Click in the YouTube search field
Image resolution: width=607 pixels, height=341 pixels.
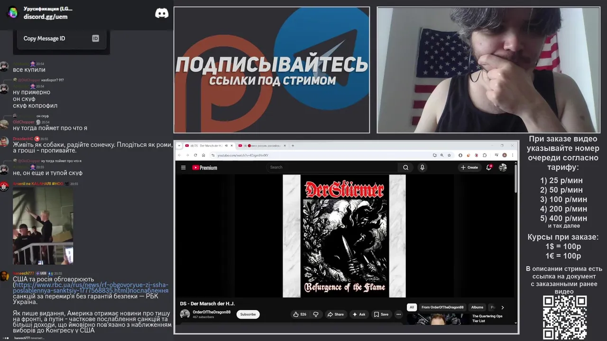coord(332,167)
